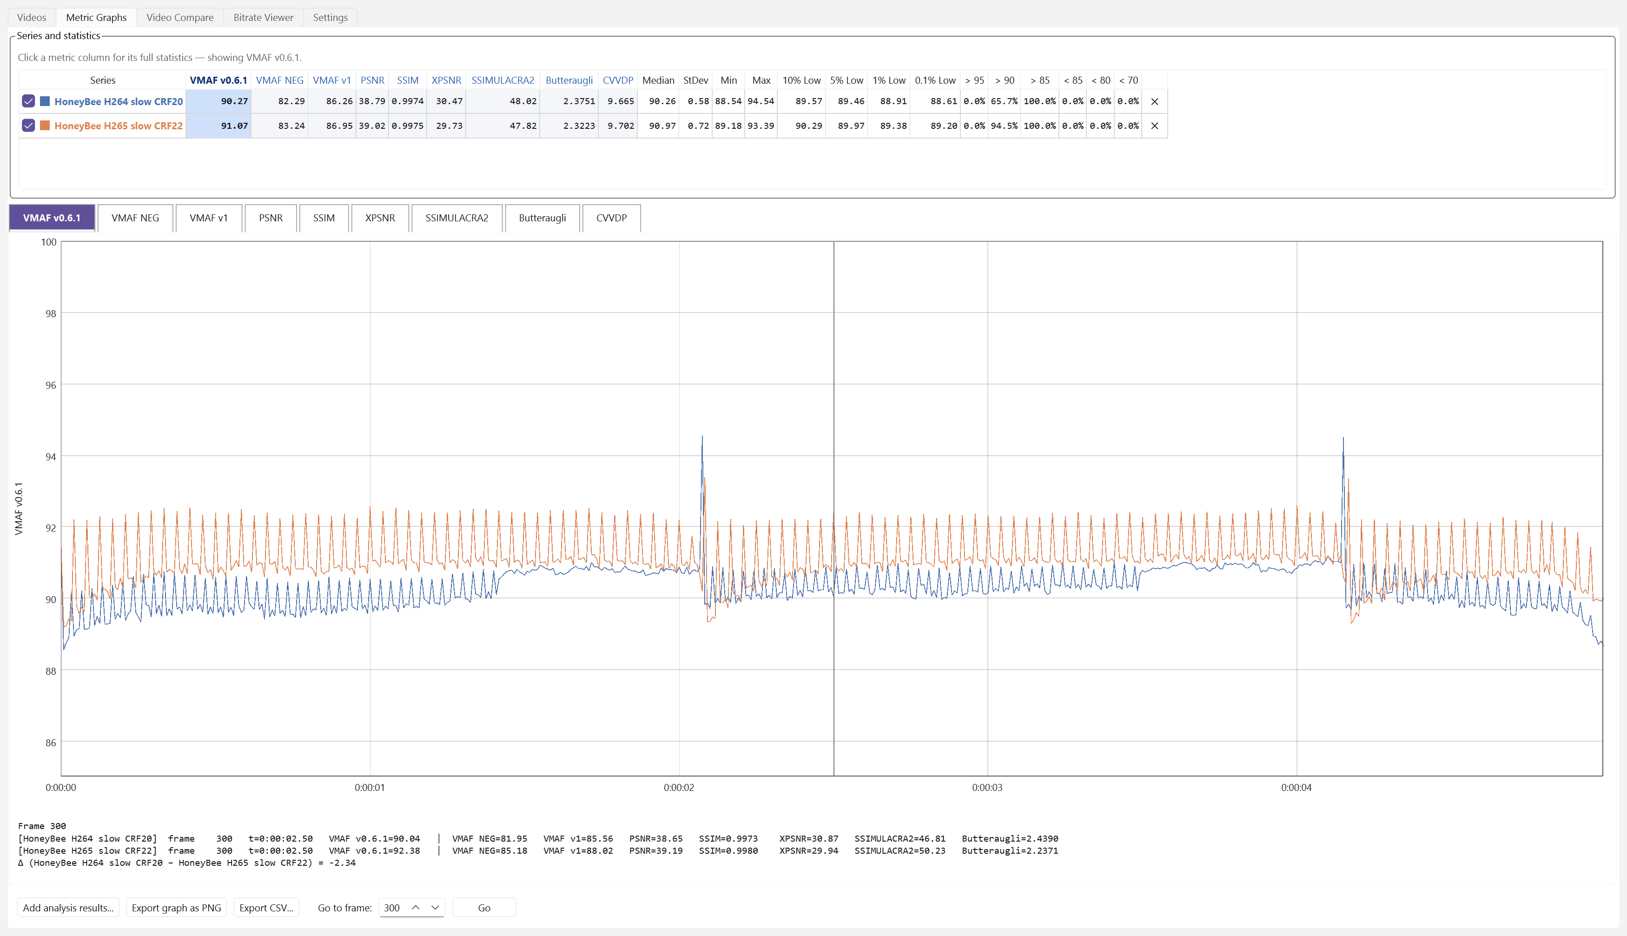1627x936 pixels.
Task: Select the VMAF v0.6.1 graph tab
Action: 52,218
